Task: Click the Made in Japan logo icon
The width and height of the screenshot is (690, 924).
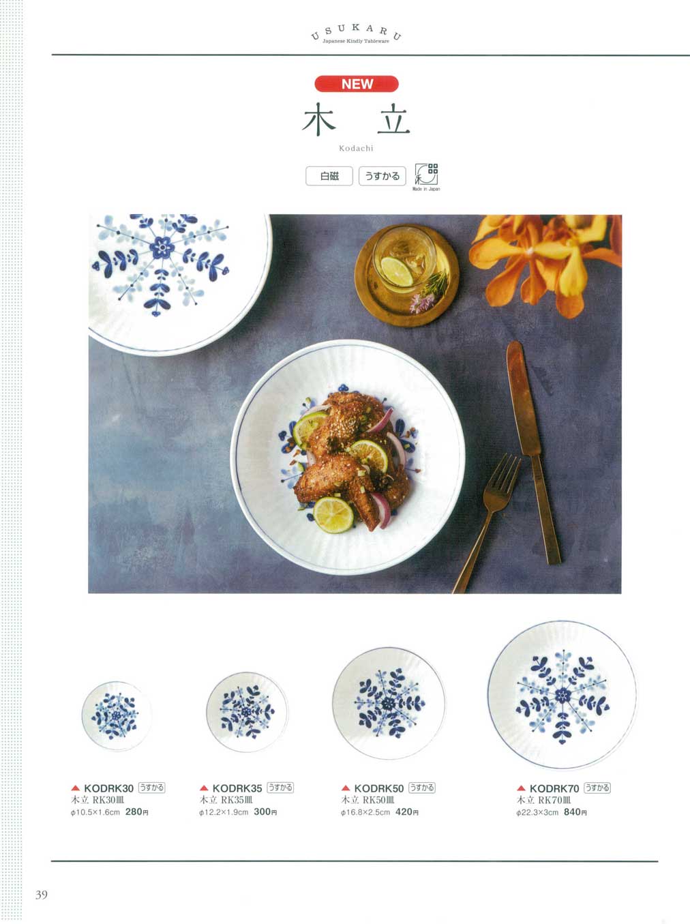Action: 426,177
